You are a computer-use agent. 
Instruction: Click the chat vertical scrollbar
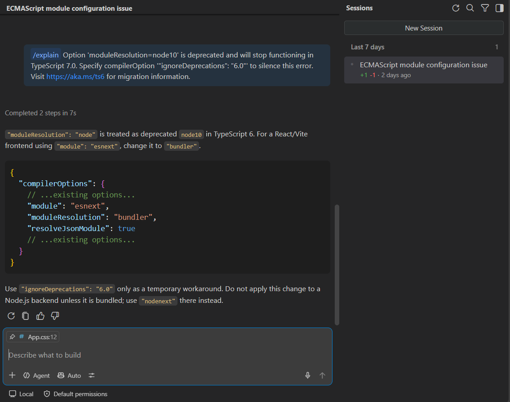pos(337,265)
